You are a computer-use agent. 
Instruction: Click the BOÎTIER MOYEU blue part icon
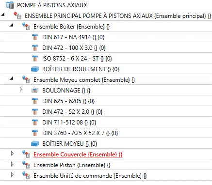pos(35,144)
